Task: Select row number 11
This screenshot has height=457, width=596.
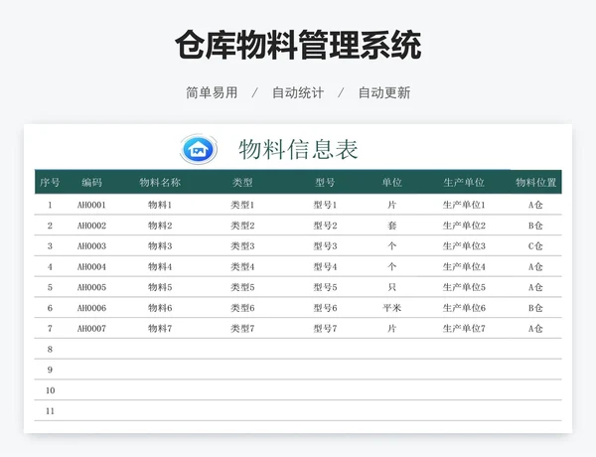Action: 51,411
